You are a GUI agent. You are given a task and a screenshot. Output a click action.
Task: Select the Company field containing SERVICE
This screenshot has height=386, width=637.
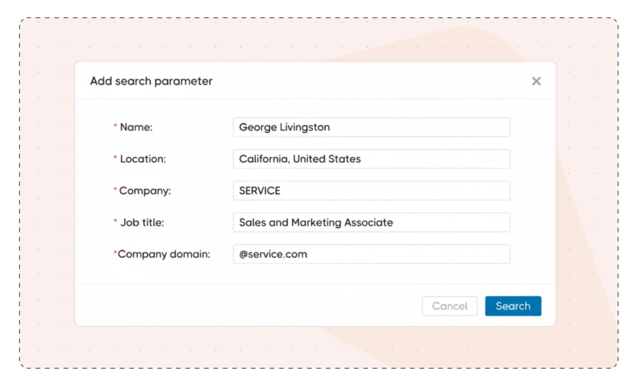coord(371,190)
